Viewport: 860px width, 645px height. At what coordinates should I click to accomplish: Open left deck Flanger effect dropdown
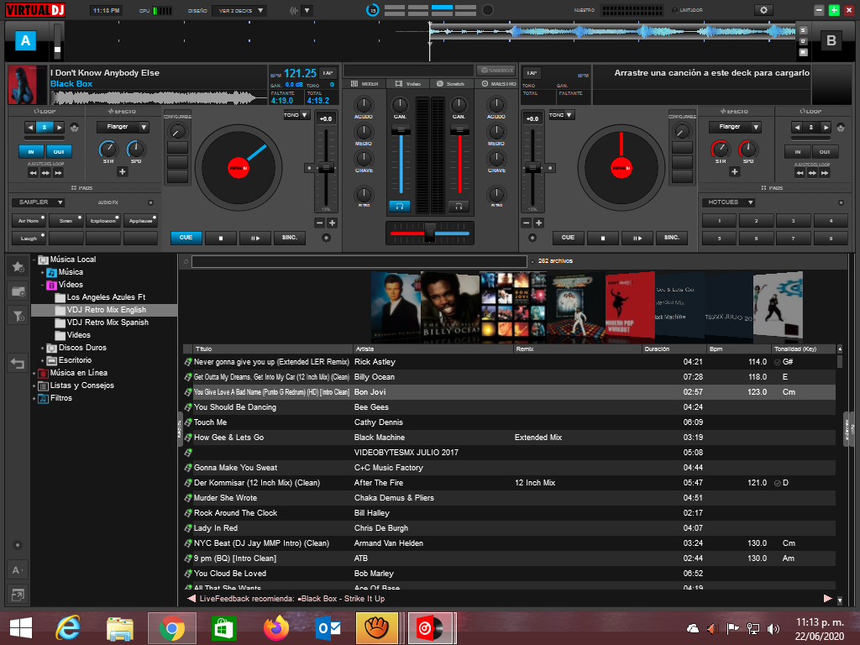click(x=123, y=128)
